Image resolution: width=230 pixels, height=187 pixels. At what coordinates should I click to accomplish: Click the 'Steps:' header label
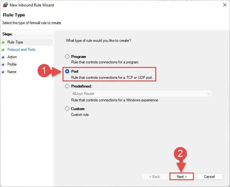click(x=8, y=34)
